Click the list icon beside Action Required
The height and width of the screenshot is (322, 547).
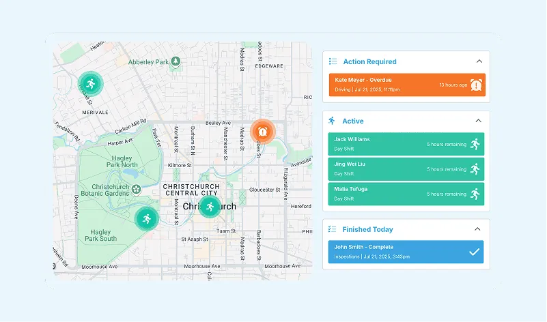[x=333, y=61]
